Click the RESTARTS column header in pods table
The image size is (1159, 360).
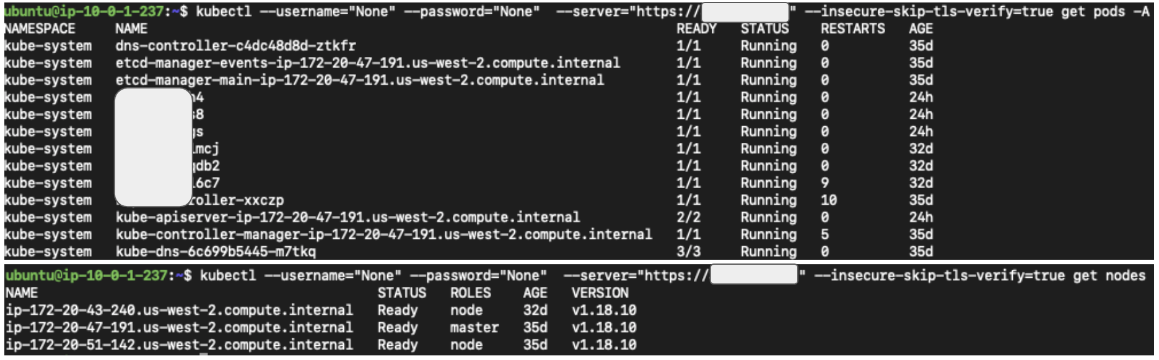pyautogui.click(x=852, y=29)
